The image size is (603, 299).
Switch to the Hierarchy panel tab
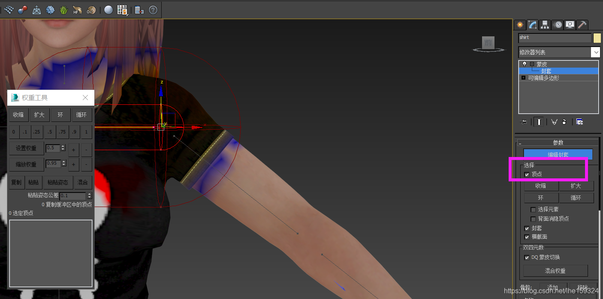(x=545, y=25)
